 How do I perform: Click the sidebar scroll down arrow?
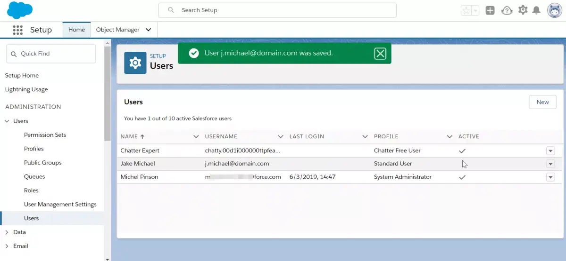tap(107, 258)
